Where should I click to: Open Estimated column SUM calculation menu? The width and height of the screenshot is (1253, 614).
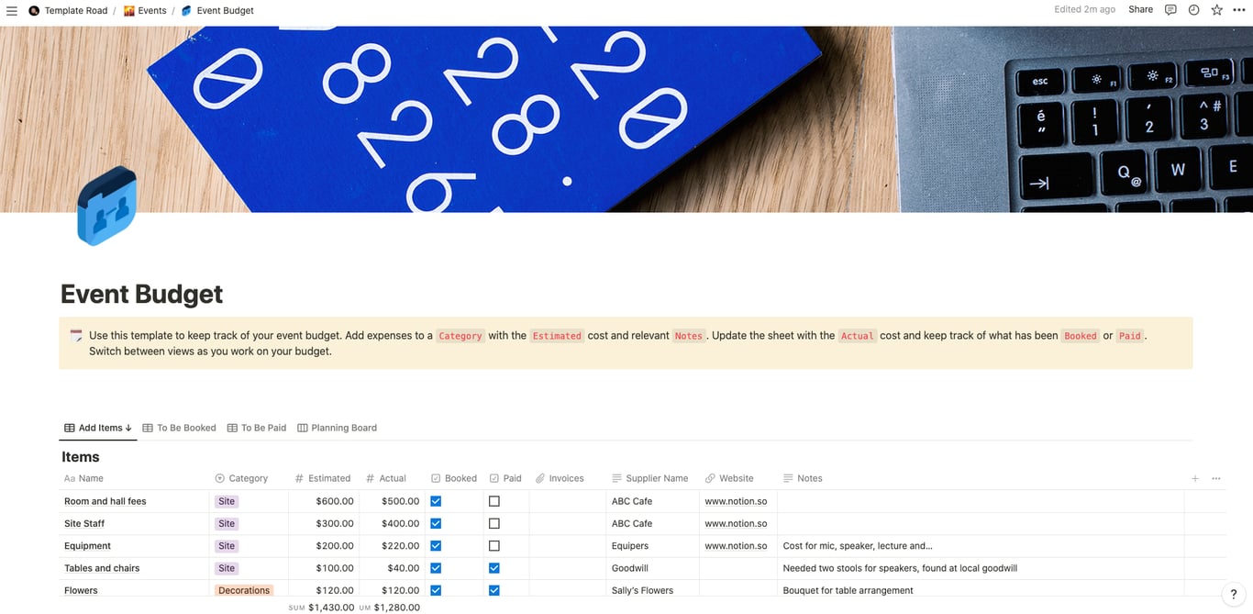[321, 608]
